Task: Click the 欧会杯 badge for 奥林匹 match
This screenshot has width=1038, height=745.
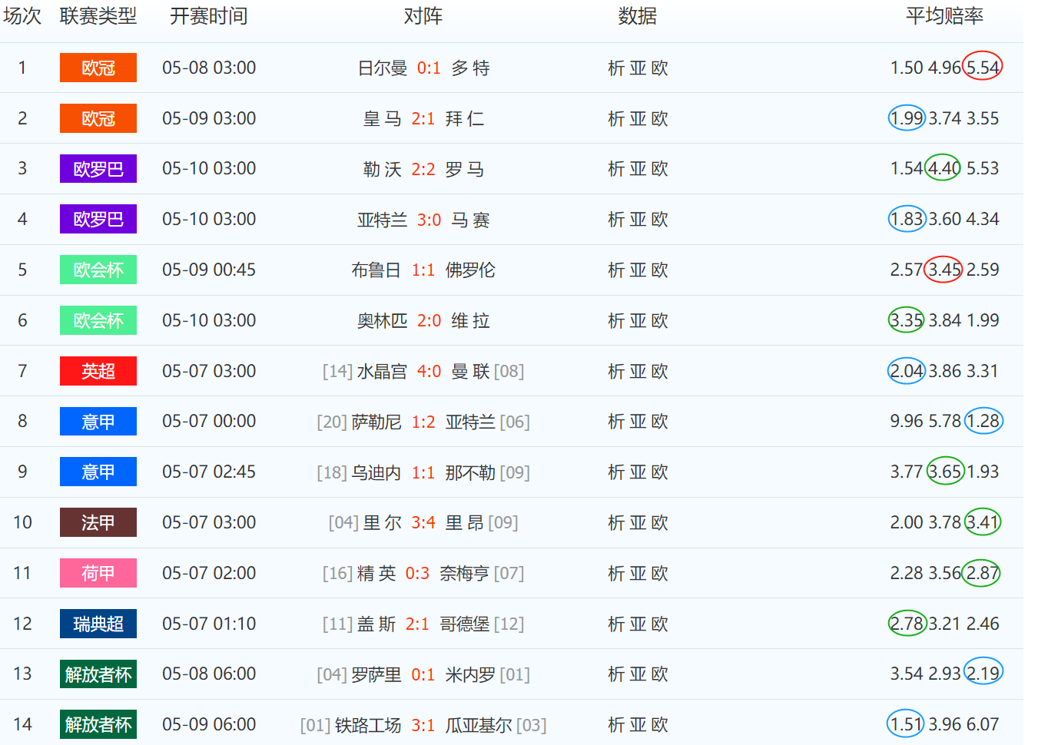Action: coord(98,320)
